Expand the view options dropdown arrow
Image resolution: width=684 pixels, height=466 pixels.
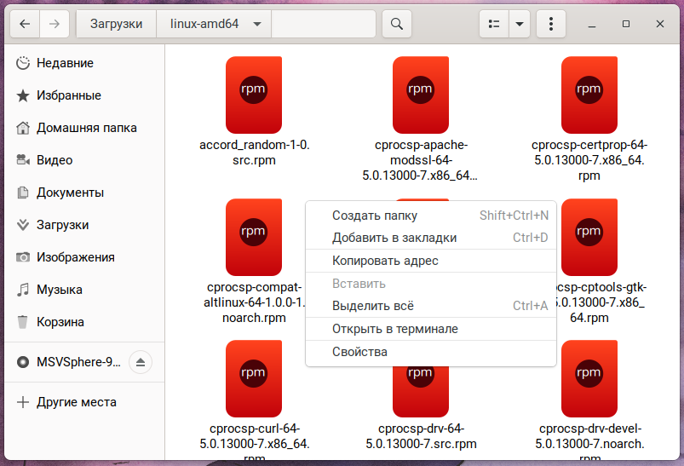519,24
